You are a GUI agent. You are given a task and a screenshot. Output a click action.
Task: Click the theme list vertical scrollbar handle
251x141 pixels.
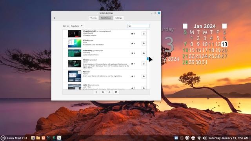[147, 59]
